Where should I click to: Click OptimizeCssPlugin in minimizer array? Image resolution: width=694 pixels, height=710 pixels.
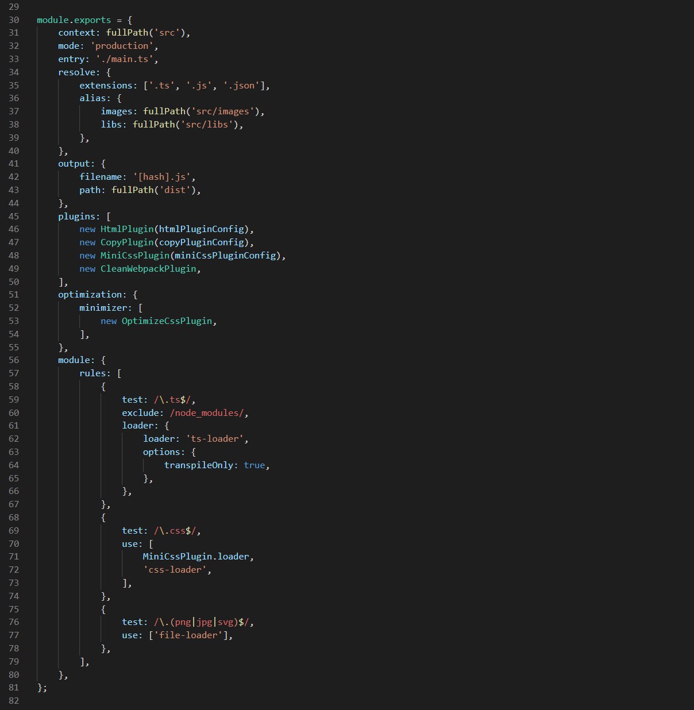click(167, 321)
